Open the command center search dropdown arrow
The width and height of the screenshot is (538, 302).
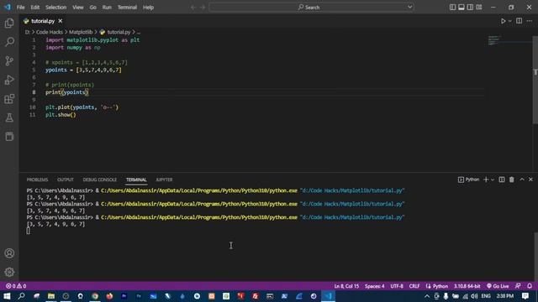pyautogui.click(x=409, y=7)
